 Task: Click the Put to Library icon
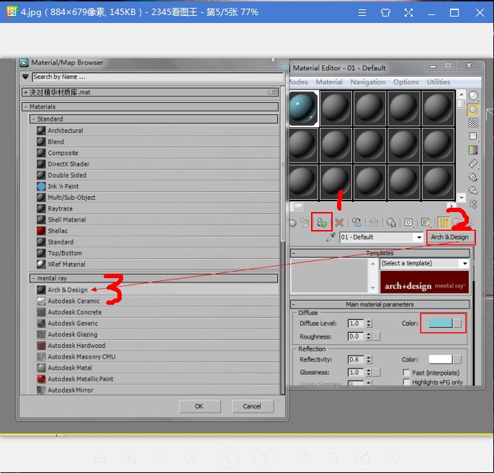(x=391, y=223)
